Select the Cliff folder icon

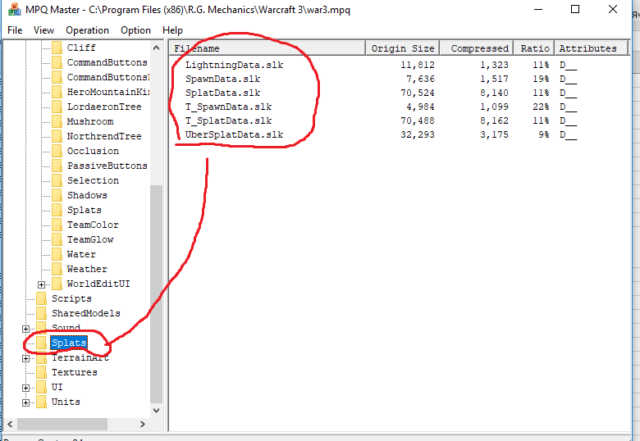point(57,48)
